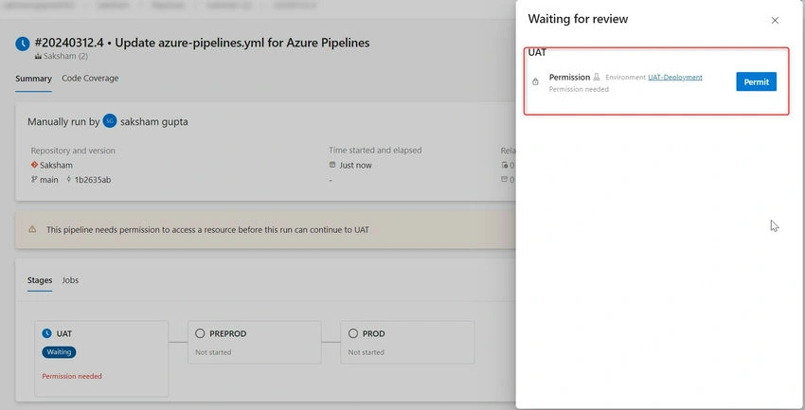Click the Permit button
The image size is (805, 410).
click(756, 81)
